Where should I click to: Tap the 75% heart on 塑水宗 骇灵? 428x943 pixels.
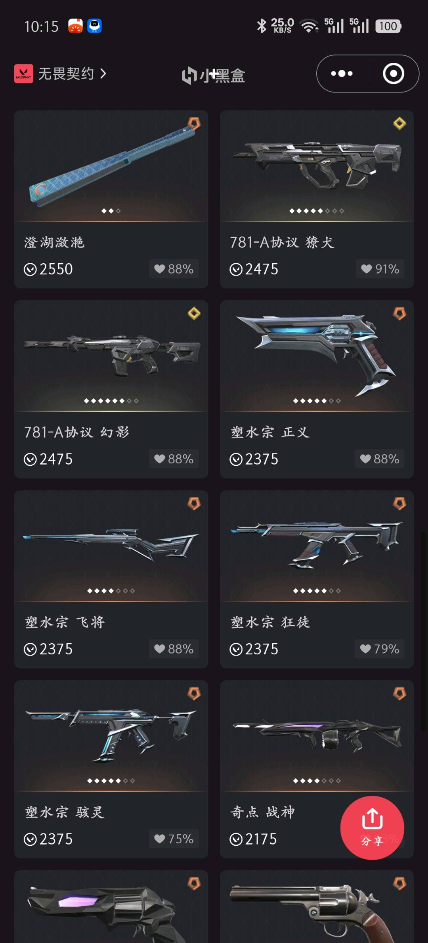(x=174, y=839)
